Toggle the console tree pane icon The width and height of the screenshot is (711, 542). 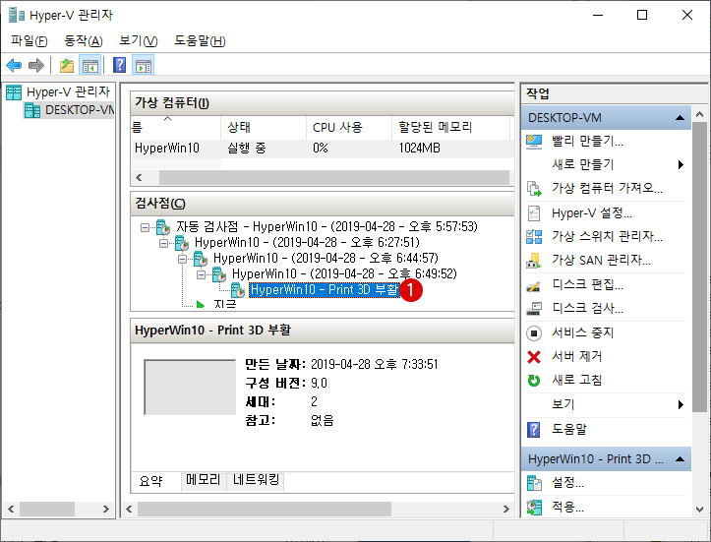point(89,65)
